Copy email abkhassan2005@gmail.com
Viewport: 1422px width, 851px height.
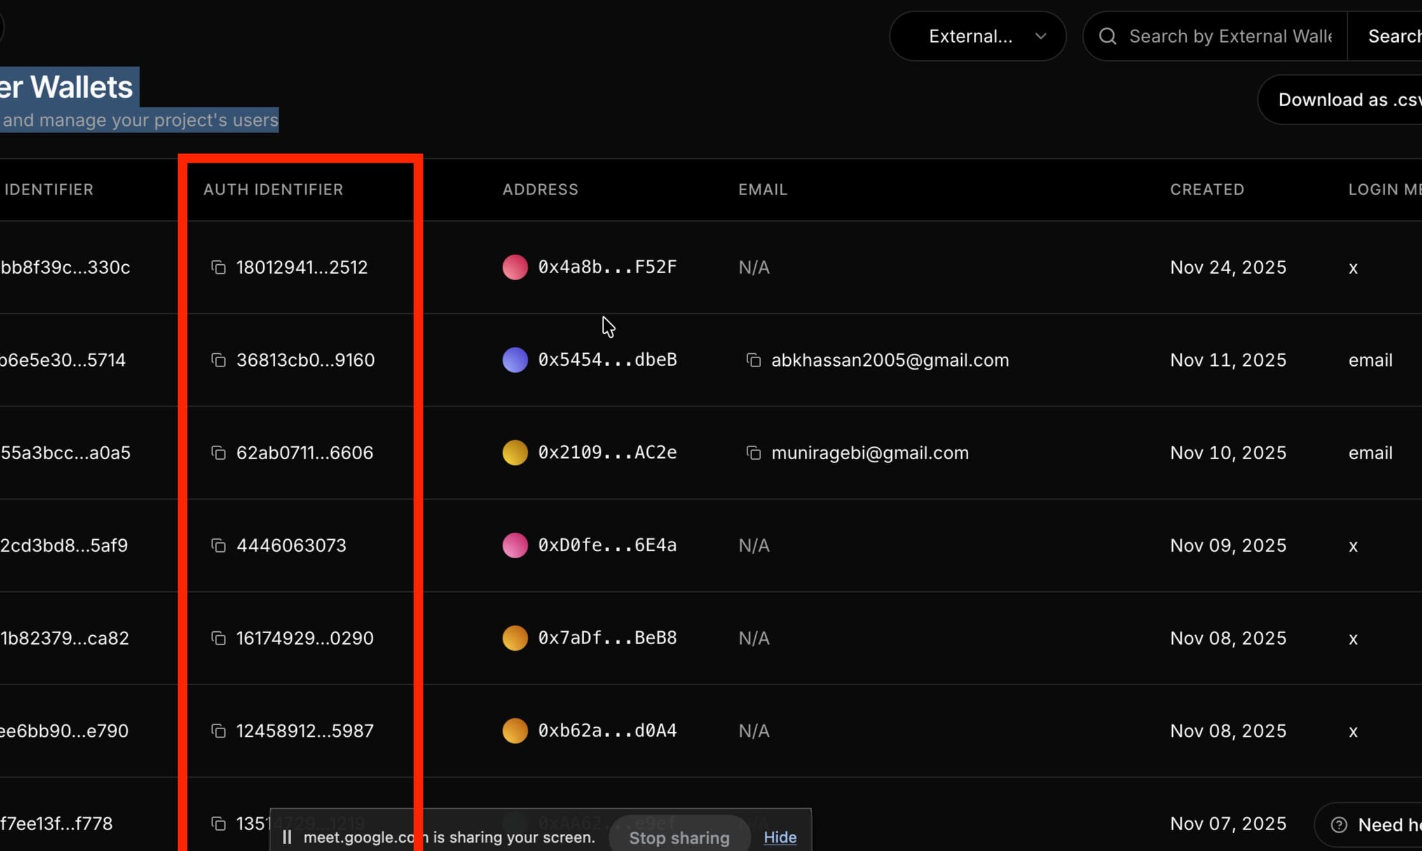click(x=753, y=360)
